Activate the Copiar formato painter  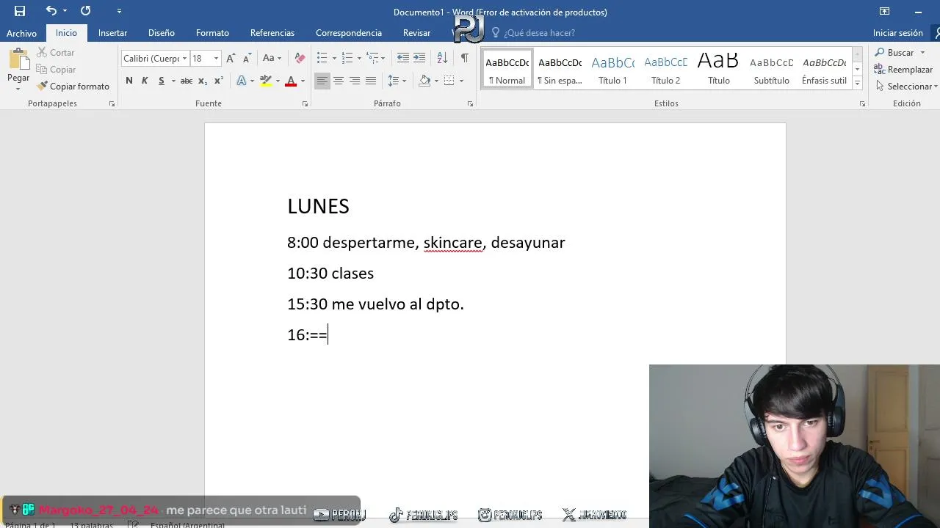(x=73, y=87)
